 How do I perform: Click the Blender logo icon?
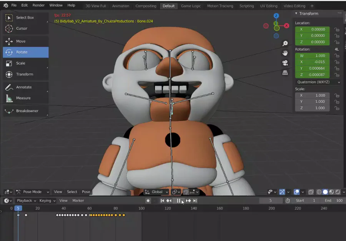pos(6,5)
